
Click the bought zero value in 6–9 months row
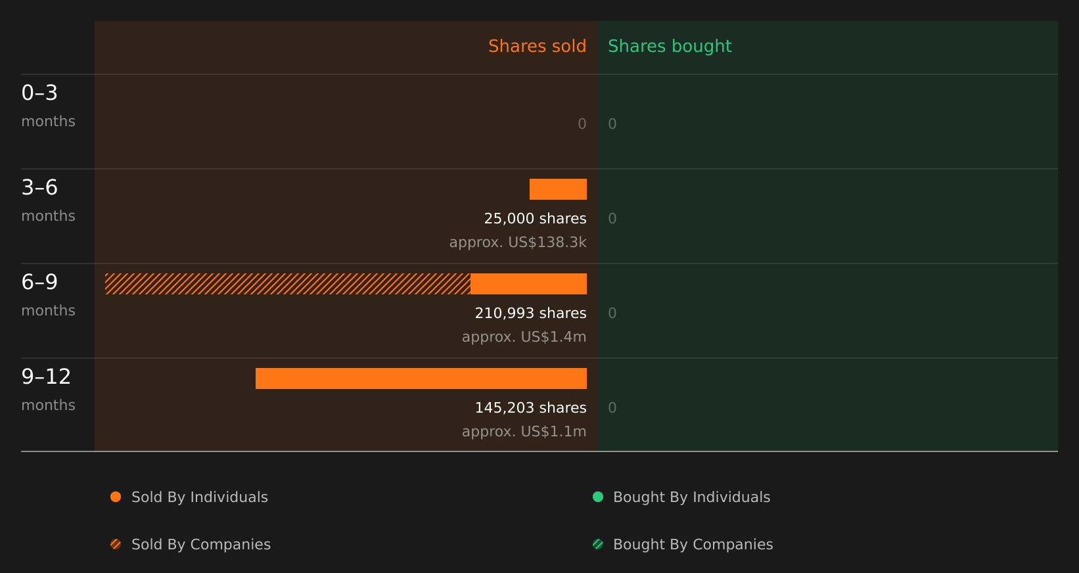(612, 313)
